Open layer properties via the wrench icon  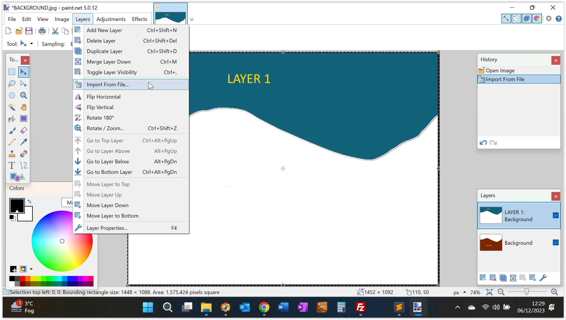click(x=543, y=278)
